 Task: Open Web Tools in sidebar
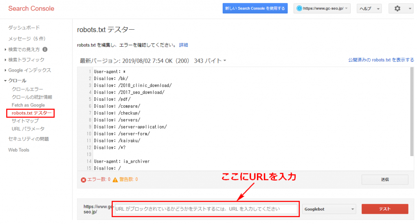click(19, 150)
